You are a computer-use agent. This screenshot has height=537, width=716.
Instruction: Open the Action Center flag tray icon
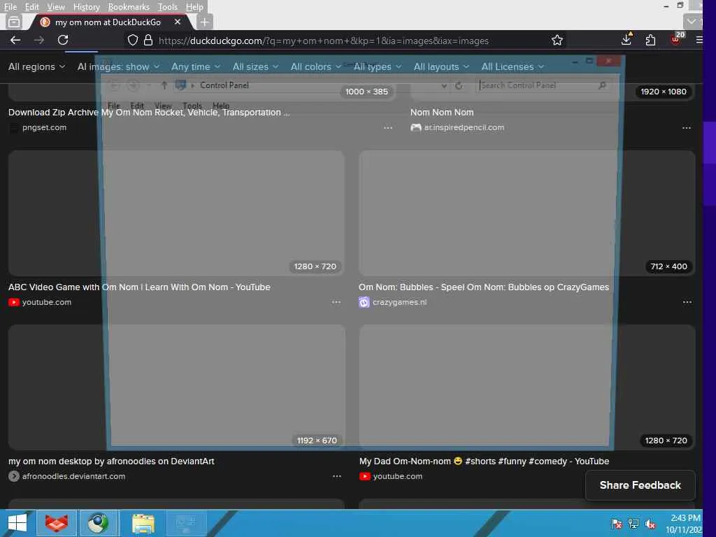[x=617, y=523]
